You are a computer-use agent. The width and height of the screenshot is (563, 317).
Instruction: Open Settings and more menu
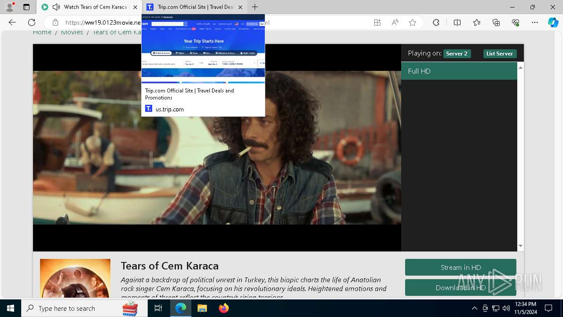point(535,22)
